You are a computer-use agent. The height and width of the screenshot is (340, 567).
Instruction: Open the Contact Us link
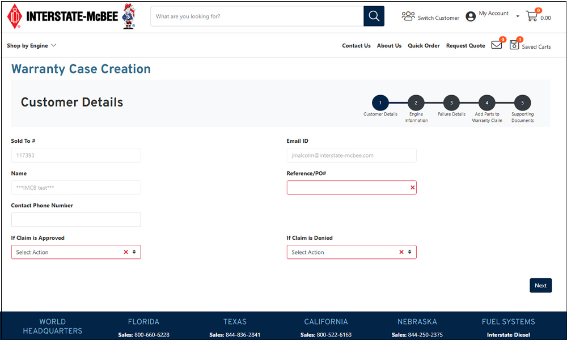pyautogui.click(x=356, y=45)
